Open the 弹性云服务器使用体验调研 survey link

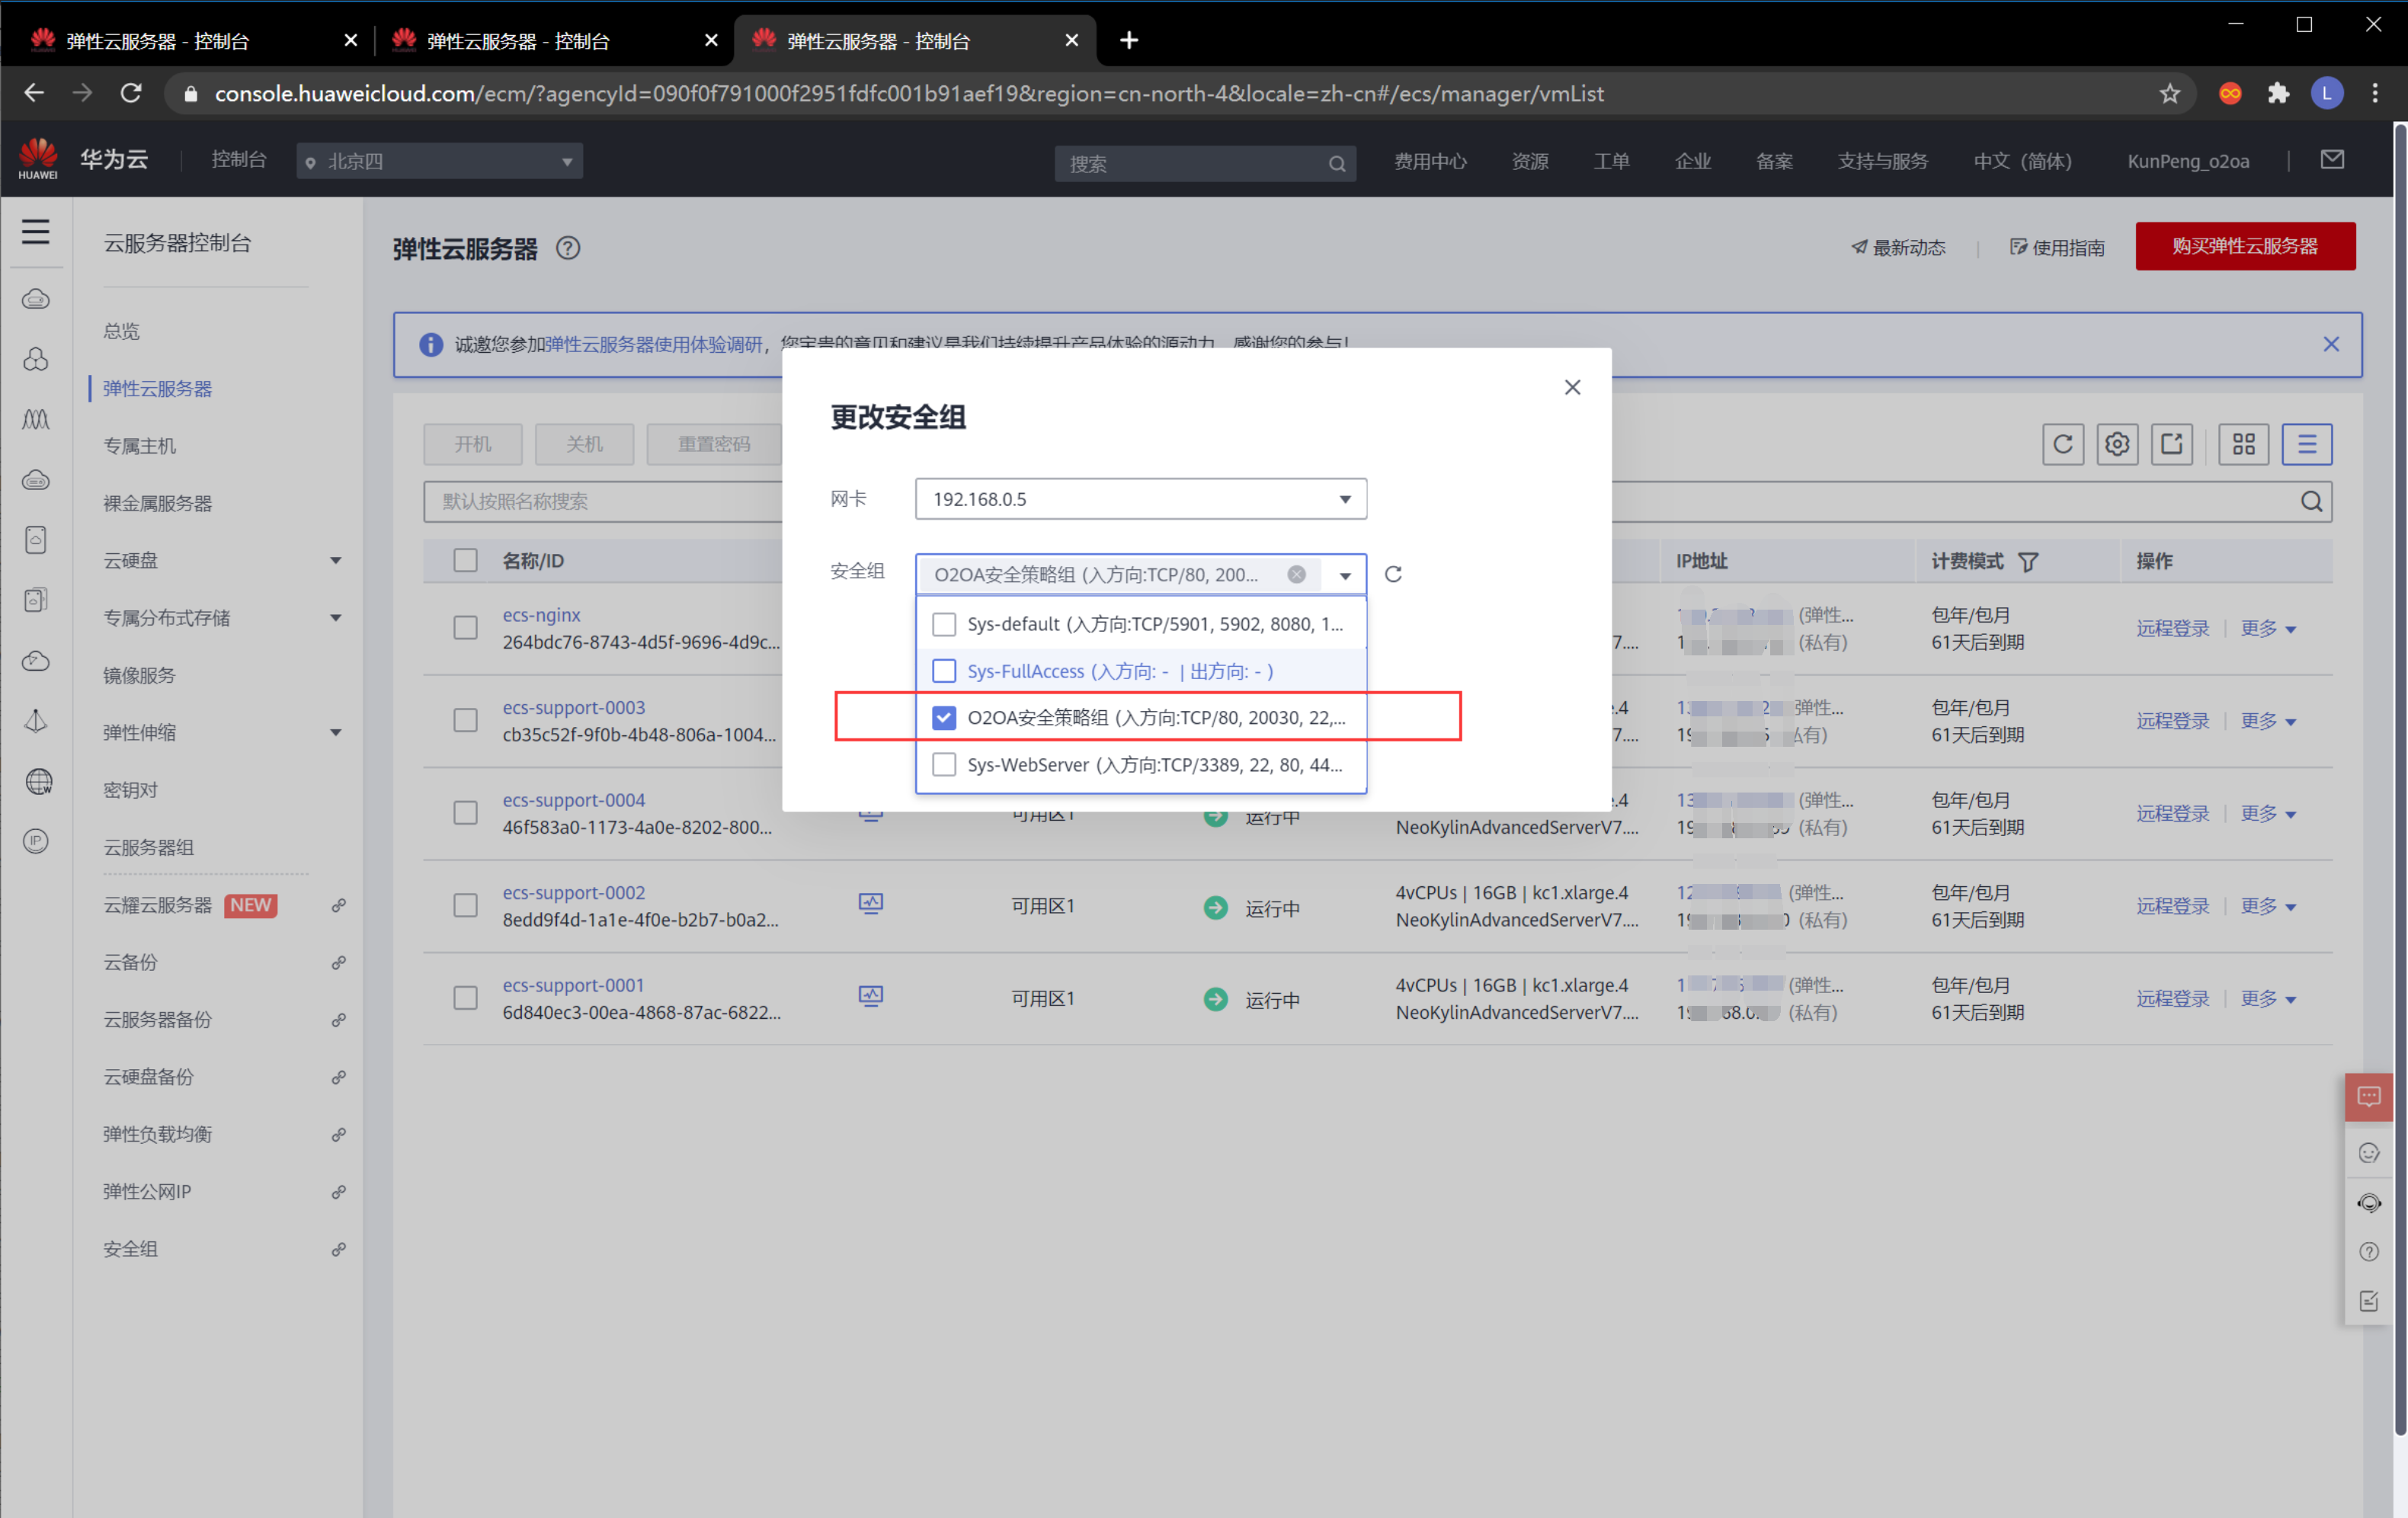(654, 344)
